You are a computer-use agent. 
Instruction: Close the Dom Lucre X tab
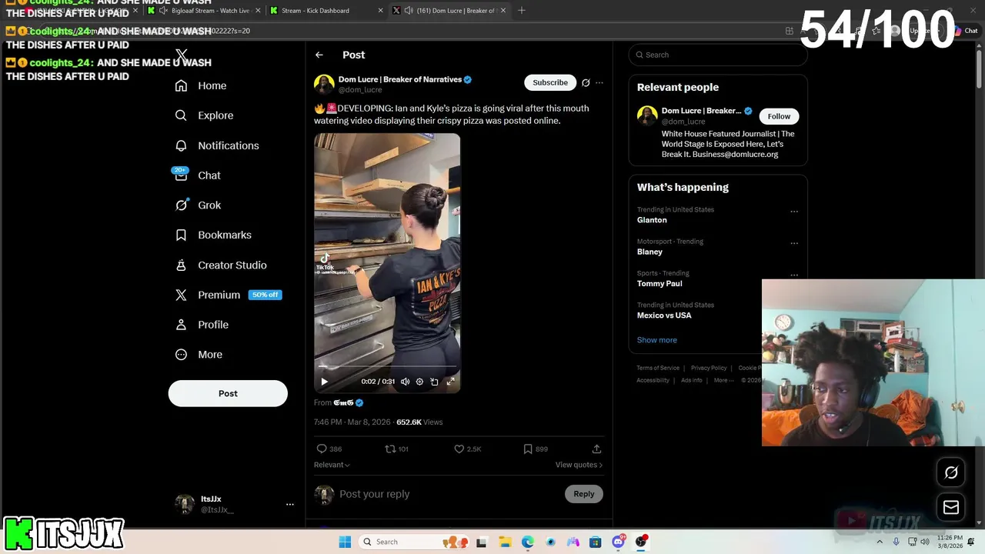pyautogui.click(x=503, y=11)
